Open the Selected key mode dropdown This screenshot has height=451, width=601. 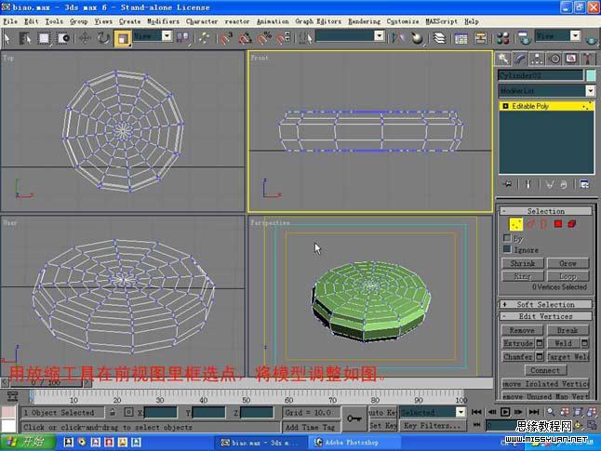tap(461, 412)
